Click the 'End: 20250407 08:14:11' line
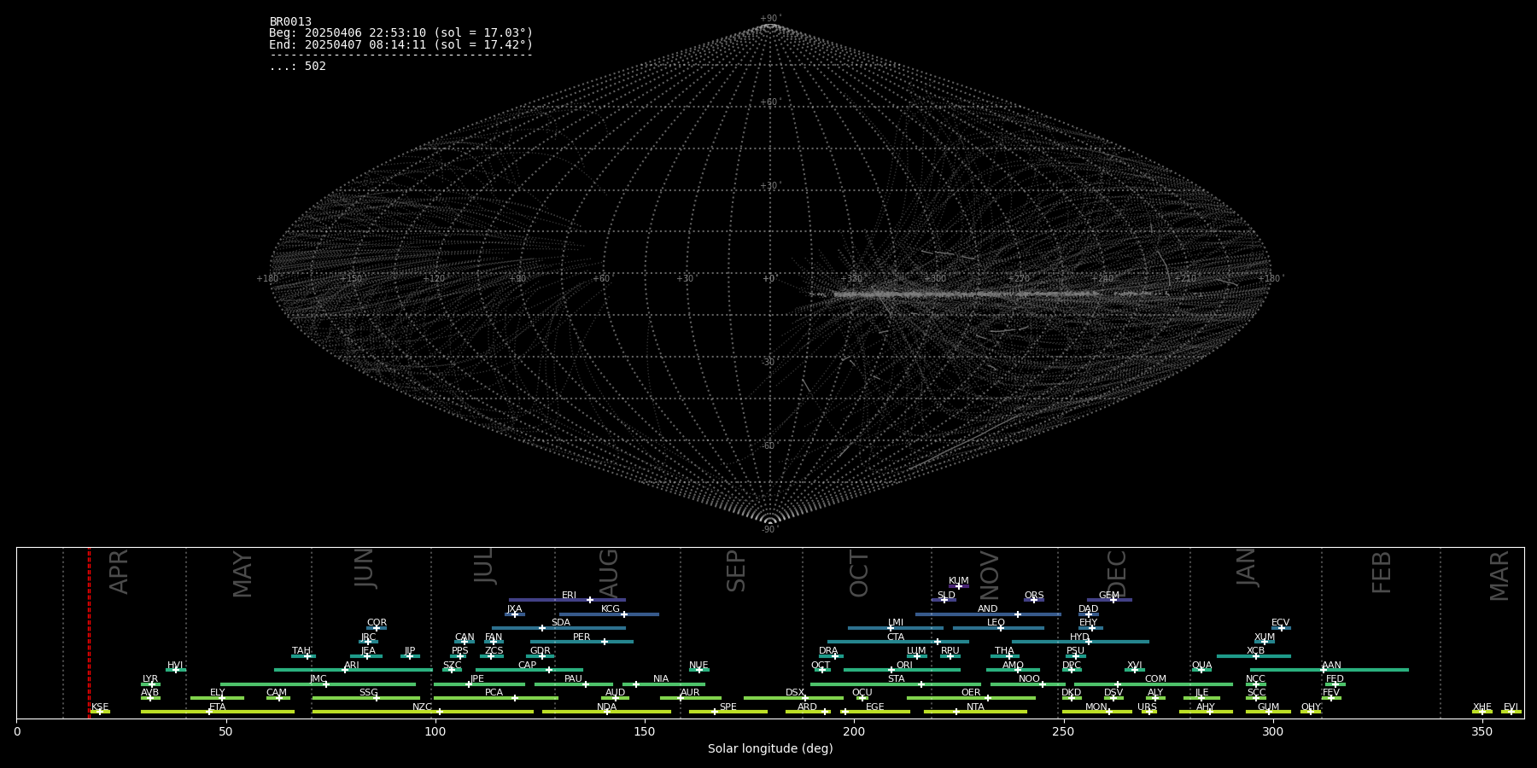The width and height of the screenshot is (1537, 768). [400, 44]
